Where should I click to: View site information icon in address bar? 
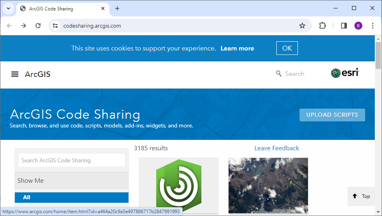tap(55, 26)
